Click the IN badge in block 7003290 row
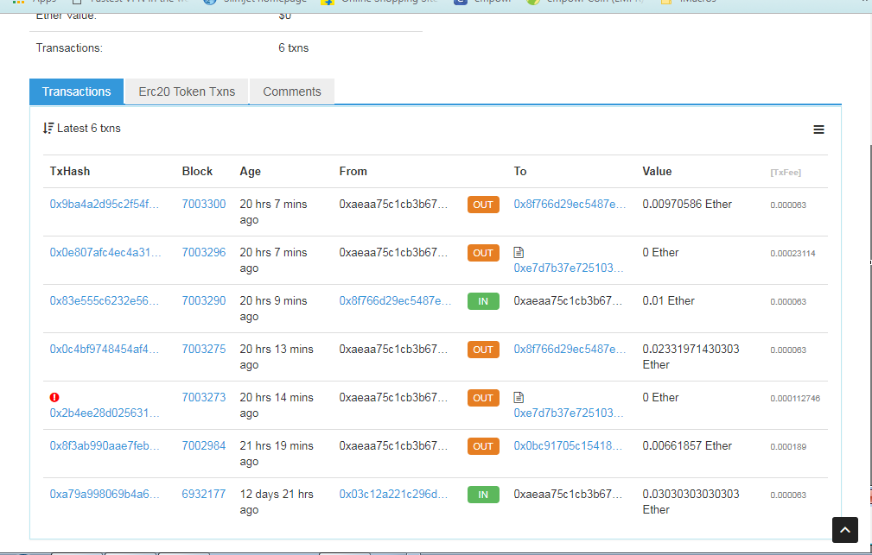Viewport: 872px width, 555px height. [483, 301]
